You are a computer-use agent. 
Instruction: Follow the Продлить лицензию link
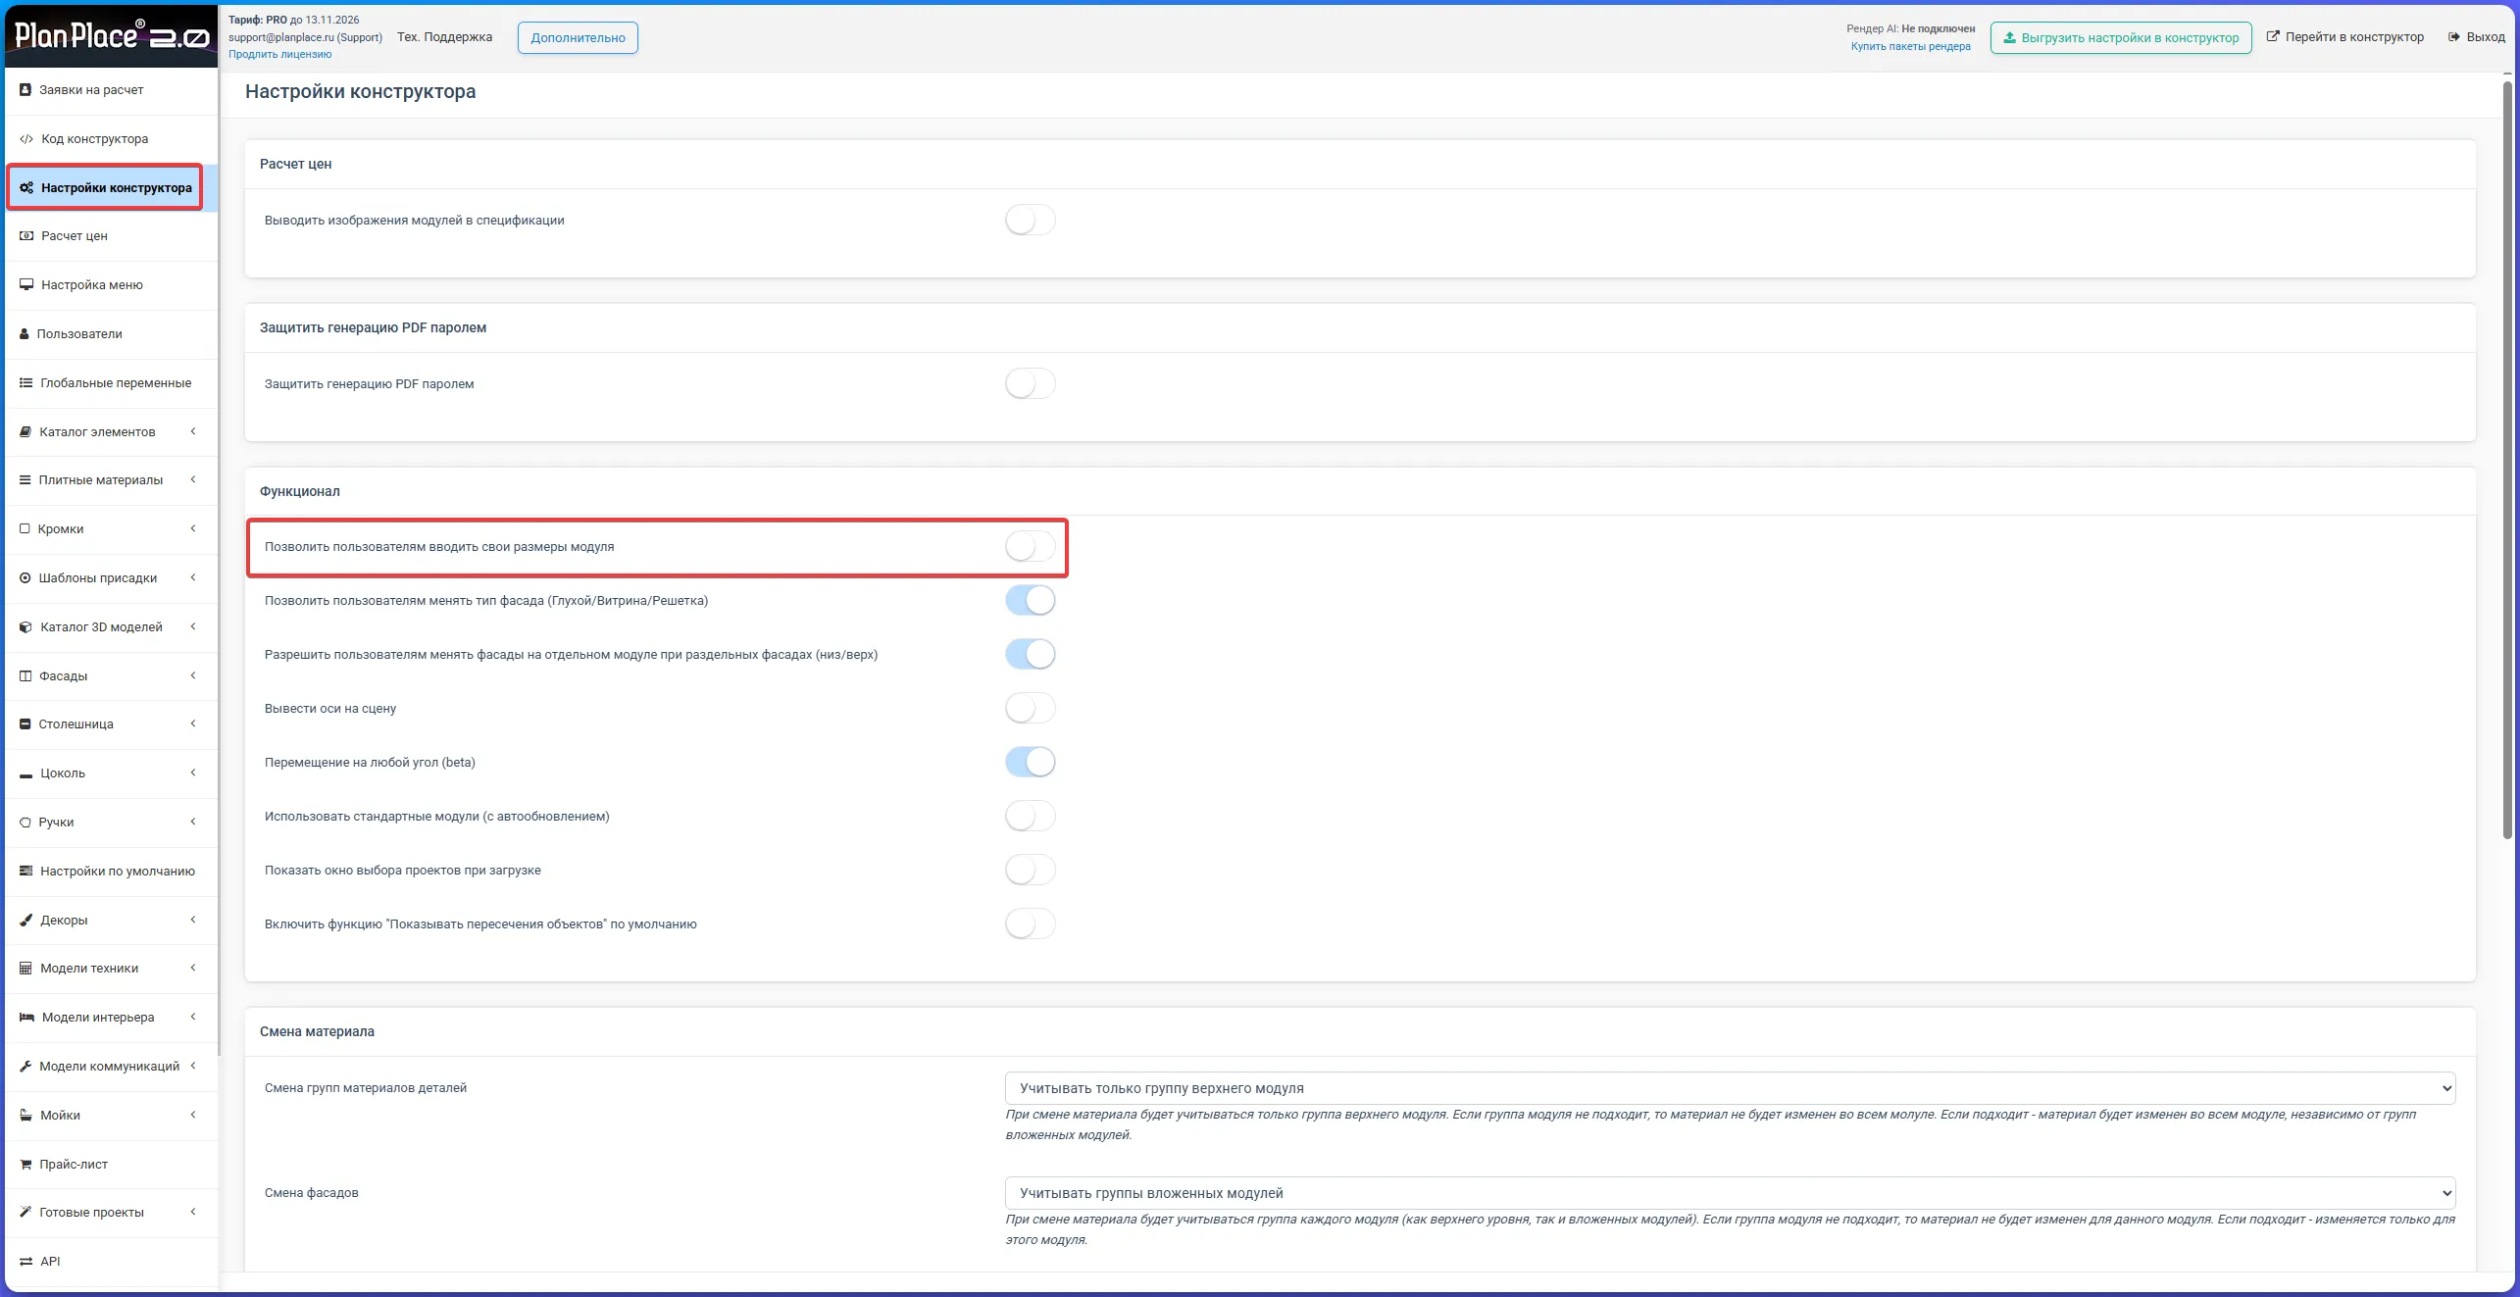tap(279, 54)
